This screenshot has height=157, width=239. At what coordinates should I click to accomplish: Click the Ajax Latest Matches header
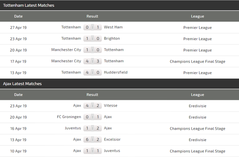click(22, 84)
